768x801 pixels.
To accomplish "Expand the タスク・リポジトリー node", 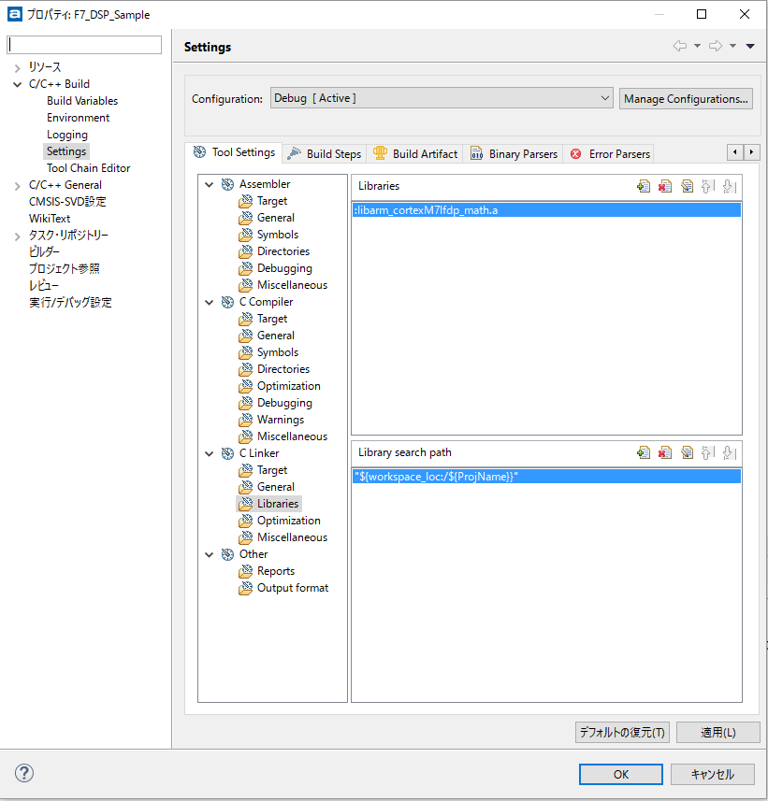I will [18, 236].
